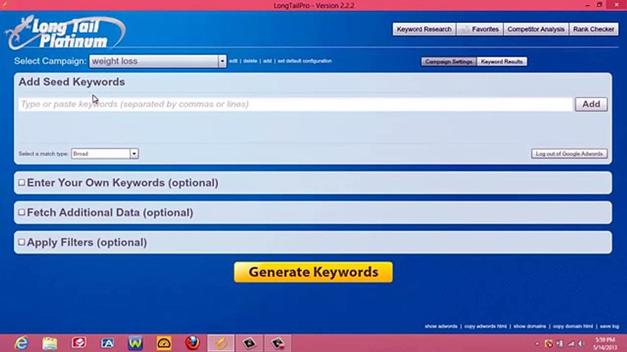
Task: Open the match type Broad dropdown
Action: (x=105, y=154)
